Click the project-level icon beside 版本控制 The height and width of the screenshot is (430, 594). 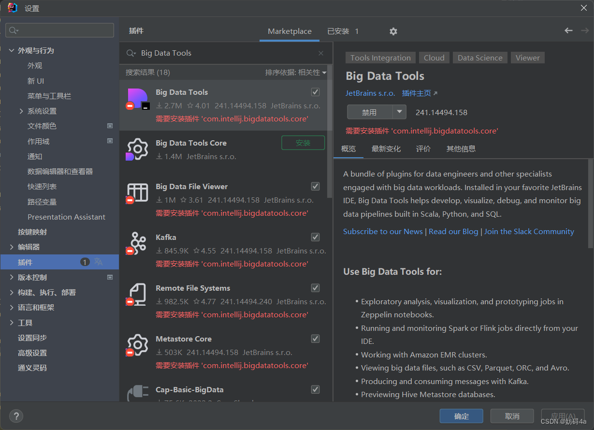pos(110,277)
